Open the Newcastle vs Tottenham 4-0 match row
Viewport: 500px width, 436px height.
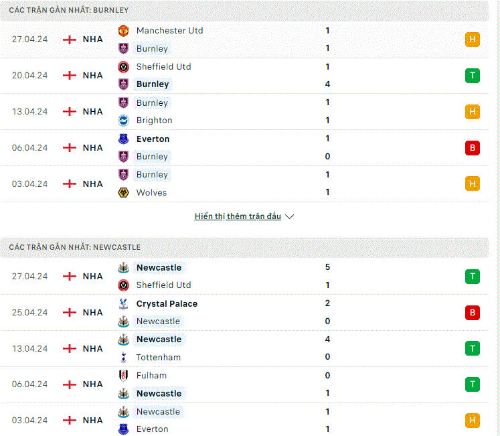(244, 348)
